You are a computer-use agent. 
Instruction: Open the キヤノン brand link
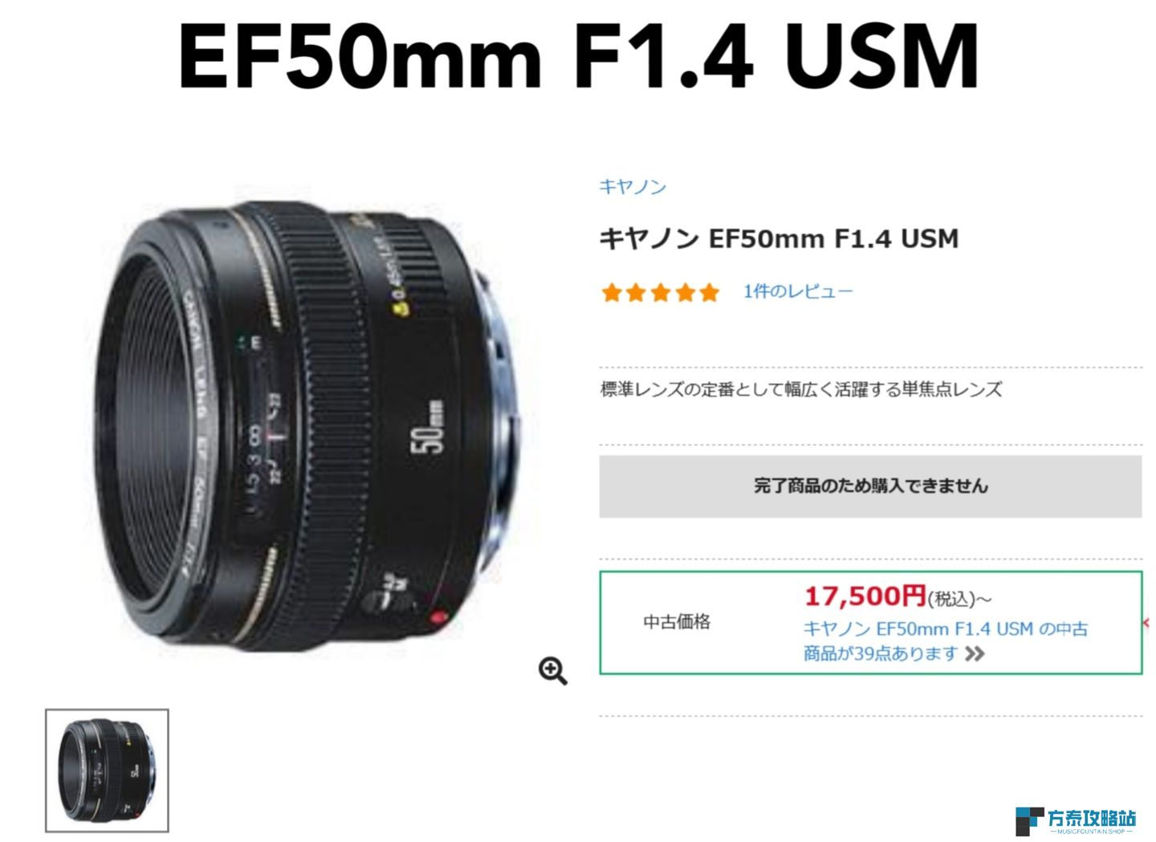pos(633,187)
